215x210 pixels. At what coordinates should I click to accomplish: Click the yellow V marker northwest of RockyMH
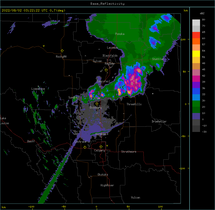44,46
